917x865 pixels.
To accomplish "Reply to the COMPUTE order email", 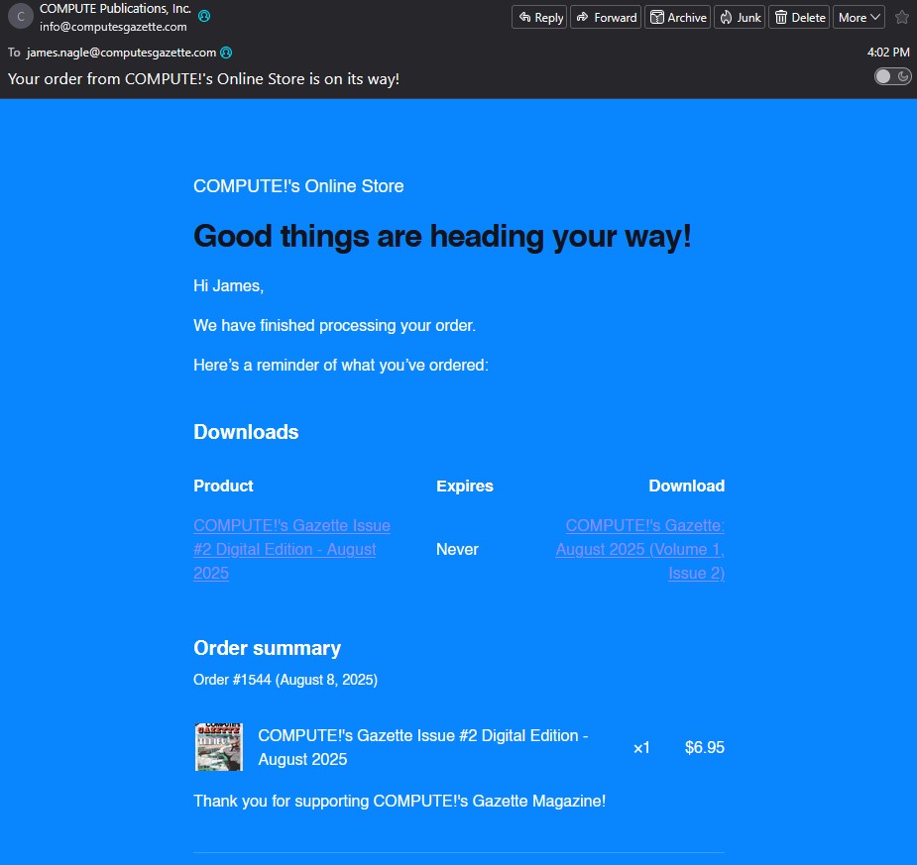I will [539, 18].
